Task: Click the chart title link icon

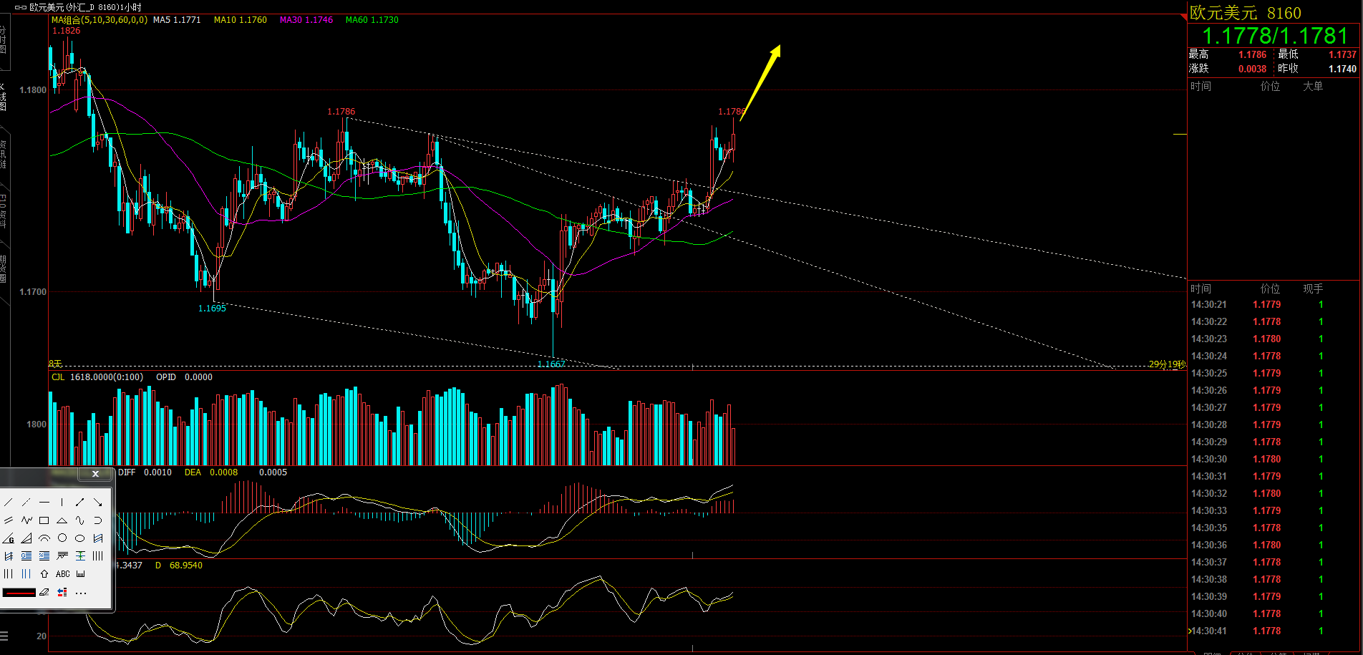Action: (21, 7)
